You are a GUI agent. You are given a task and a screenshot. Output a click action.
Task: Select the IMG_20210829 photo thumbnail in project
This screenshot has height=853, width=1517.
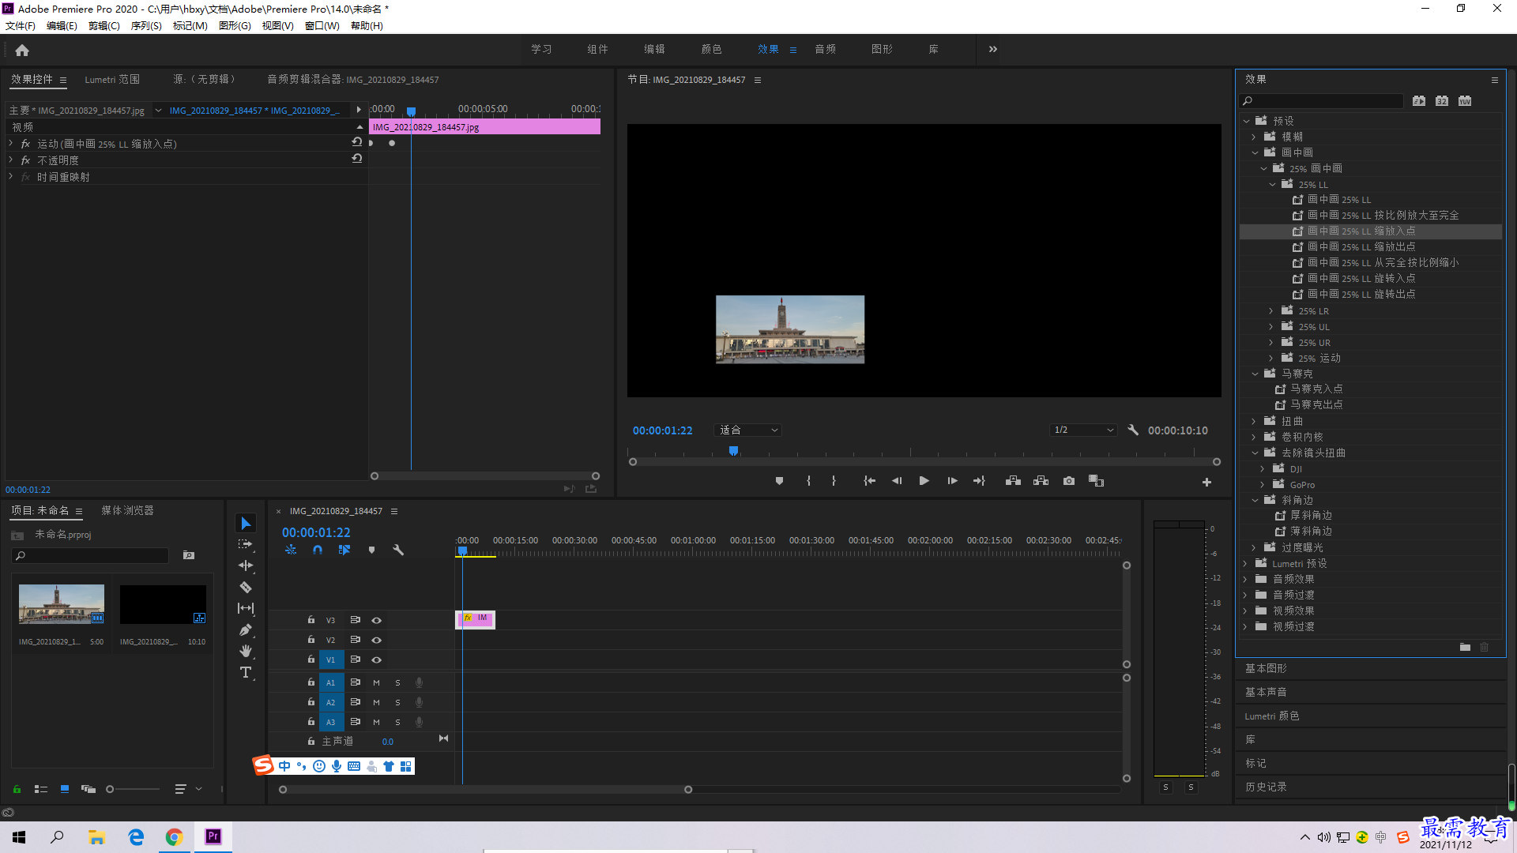click(62, 604)
